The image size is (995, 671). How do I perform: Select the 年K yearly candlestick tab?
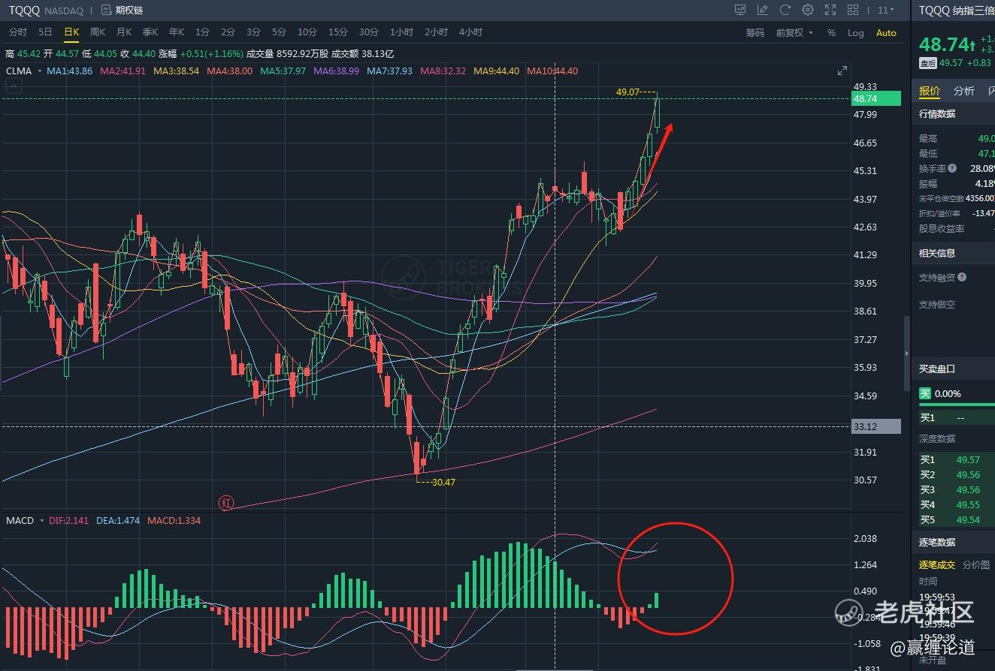click(177, 32)
